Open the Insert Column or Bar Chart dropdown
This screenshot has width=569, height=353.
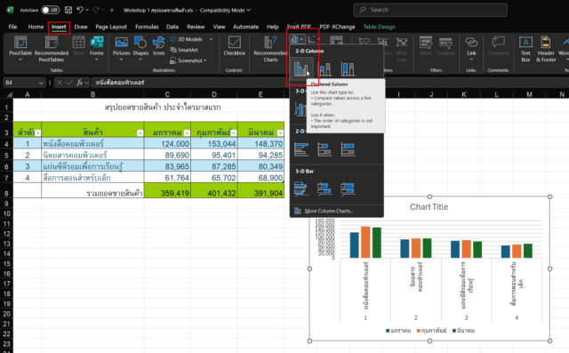pos(297,39)
